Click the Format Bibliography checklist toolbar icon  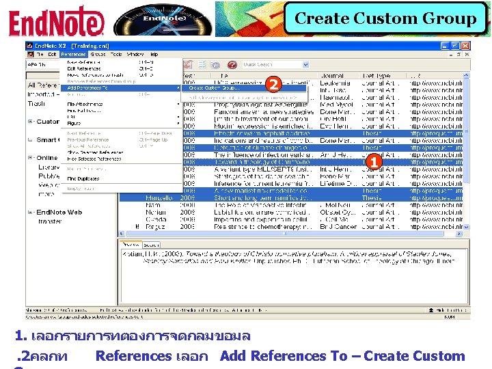[x=202, y=65]
